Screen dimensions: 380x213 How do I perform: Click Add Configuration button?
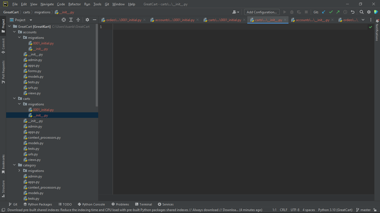pyautogui.click(x=262, y=12)
